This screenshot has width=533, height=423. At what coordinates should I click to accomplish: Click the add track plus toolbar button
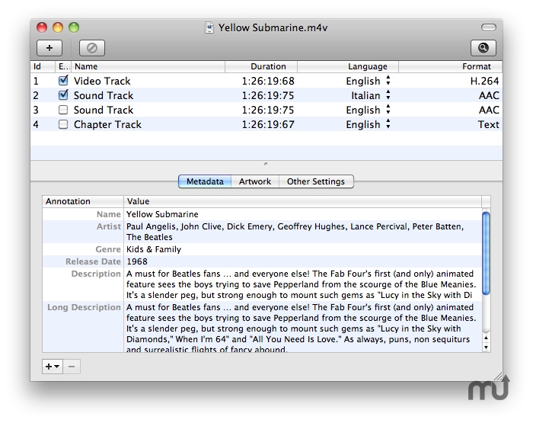point(49,48)
